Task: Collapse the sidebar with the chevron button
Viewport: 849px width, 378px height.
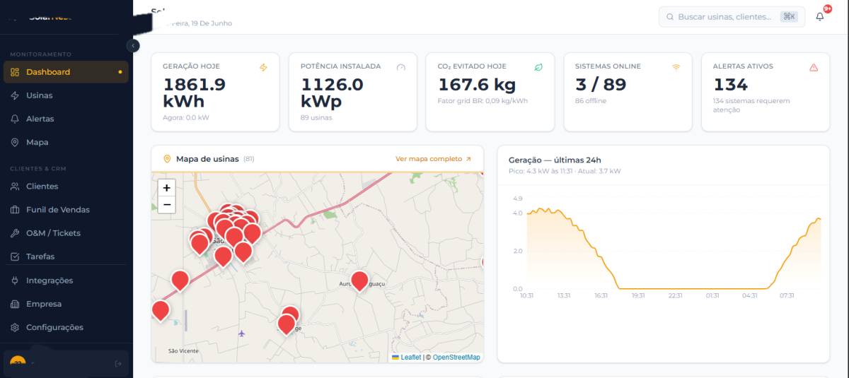Action: (x=133, y=45)
